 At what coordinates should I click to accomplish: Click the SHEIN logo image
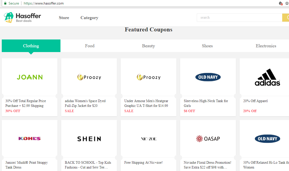pyautogui.click(x=89, y=139)
